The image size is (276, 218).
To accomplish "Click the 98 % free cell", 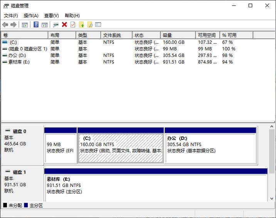I will tap(227, 55).
